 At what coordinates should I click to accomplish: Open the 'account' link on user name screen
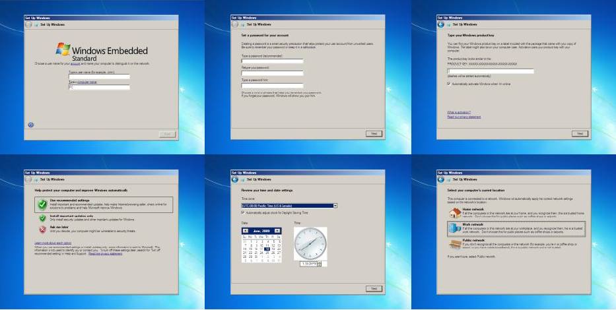pyautogui.click(x=75, y=63)
